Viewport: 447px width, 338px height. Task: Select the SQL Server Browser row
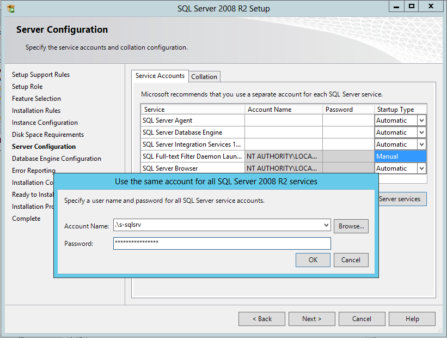(193, 168)
